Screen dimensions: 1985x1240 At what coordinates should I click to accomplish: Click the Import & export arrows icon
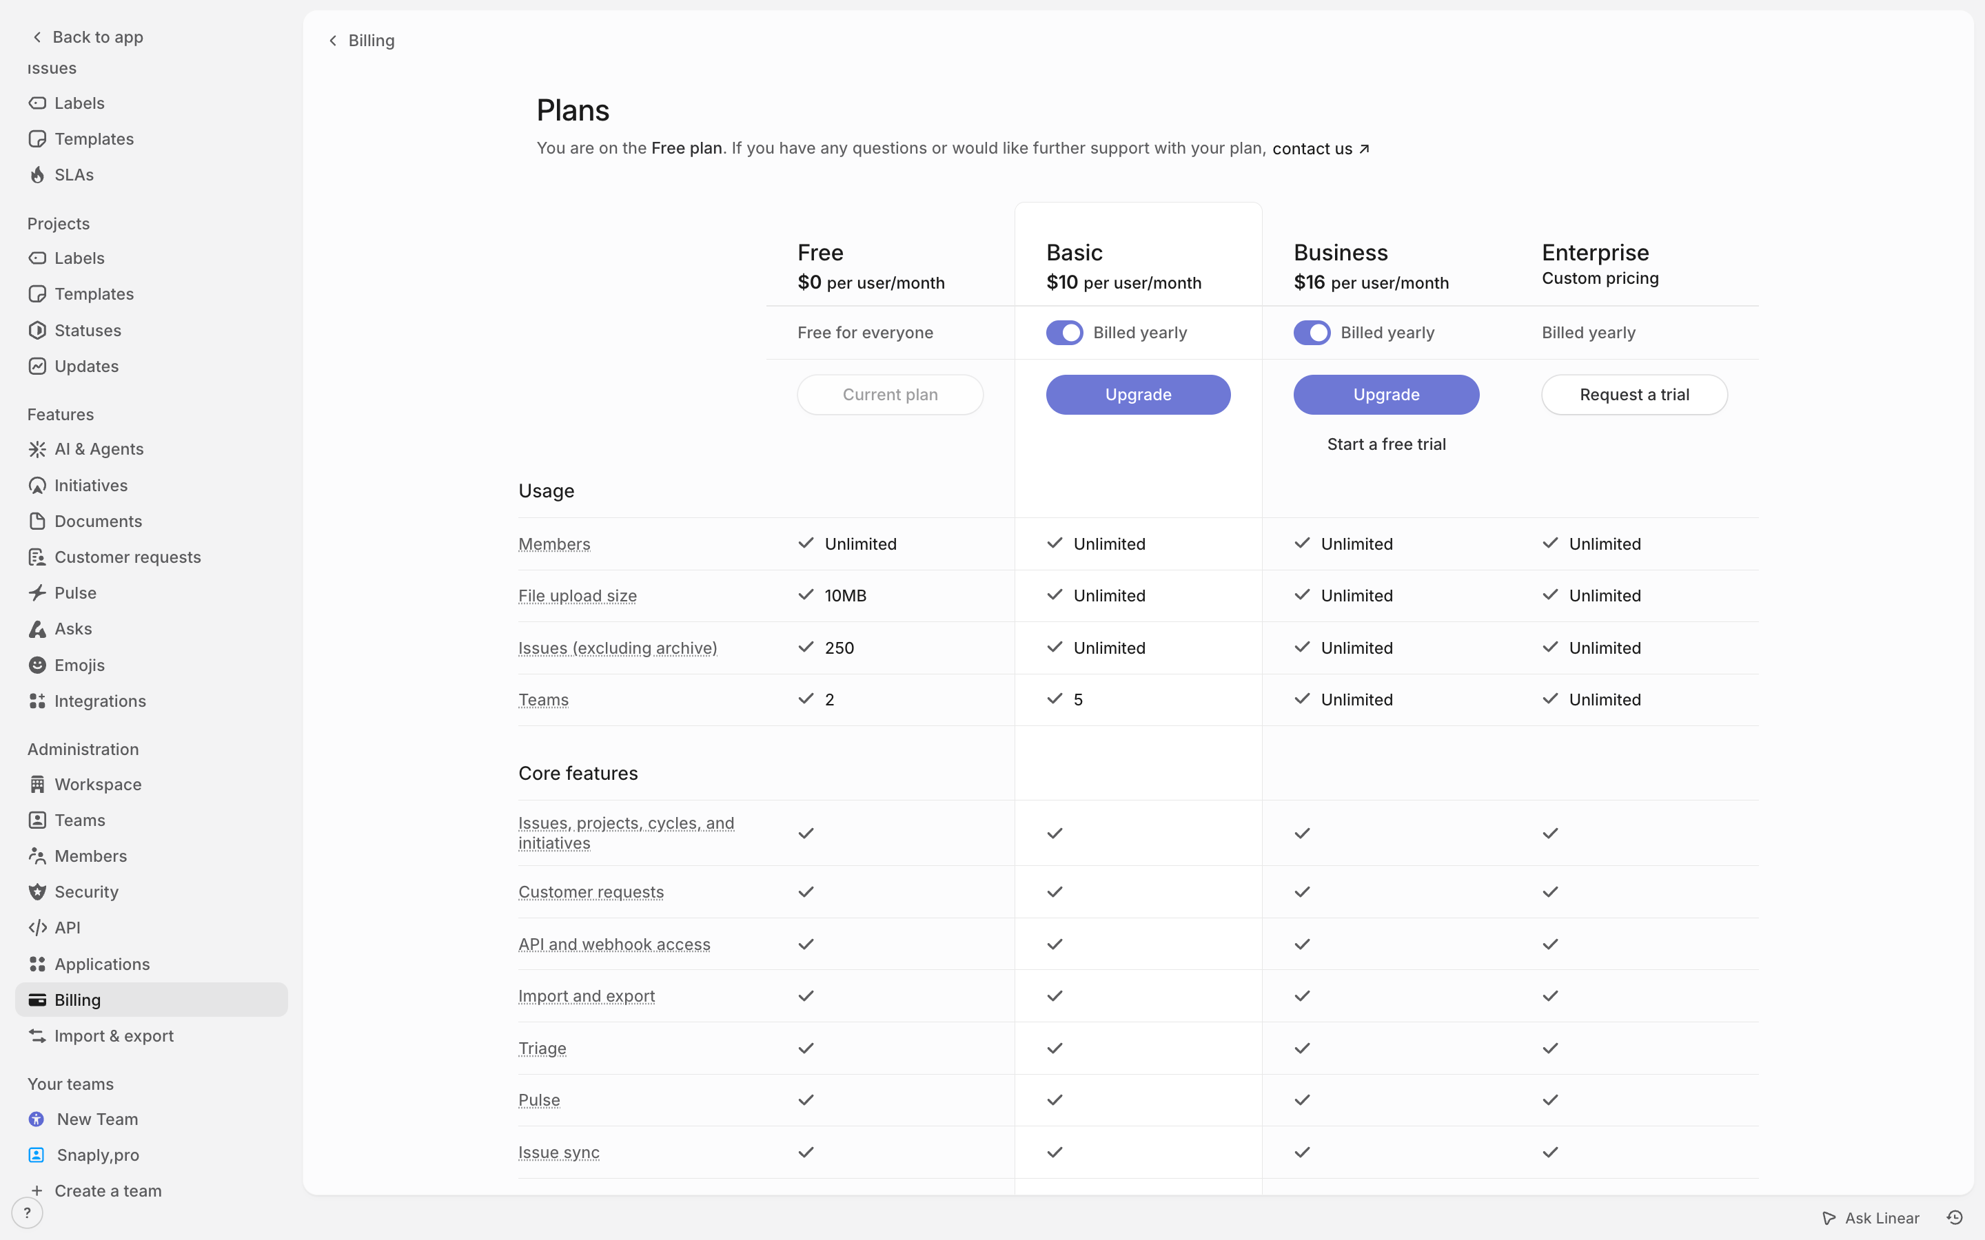37,1036
